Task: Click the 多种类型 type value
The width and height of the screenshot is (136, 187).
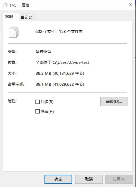Action: click(x=44, y=52)
